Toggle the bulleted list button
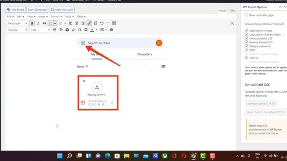Viewport: 287px width, 161px height. pos(51,23)
